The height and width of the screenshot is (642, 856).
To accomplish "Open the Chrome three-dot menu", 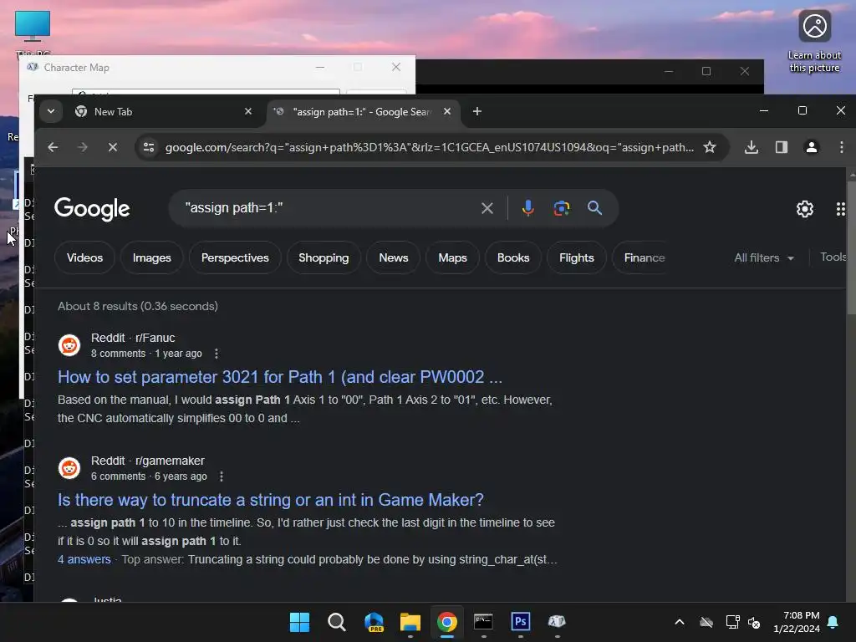I will 841,147.
